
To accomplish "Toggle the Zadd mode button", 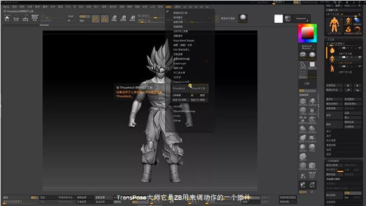I will click(85, 17).
